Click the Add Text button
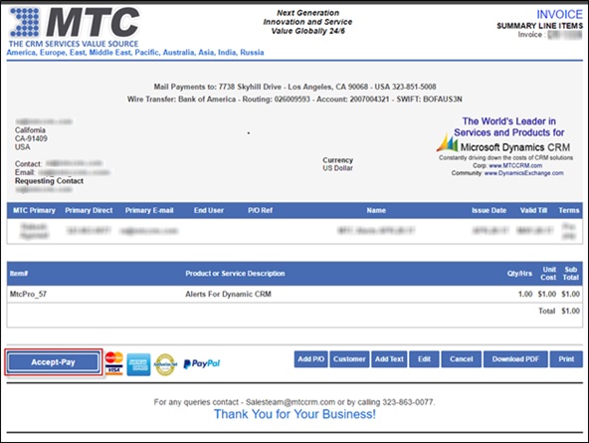 (x=389, y=359)
